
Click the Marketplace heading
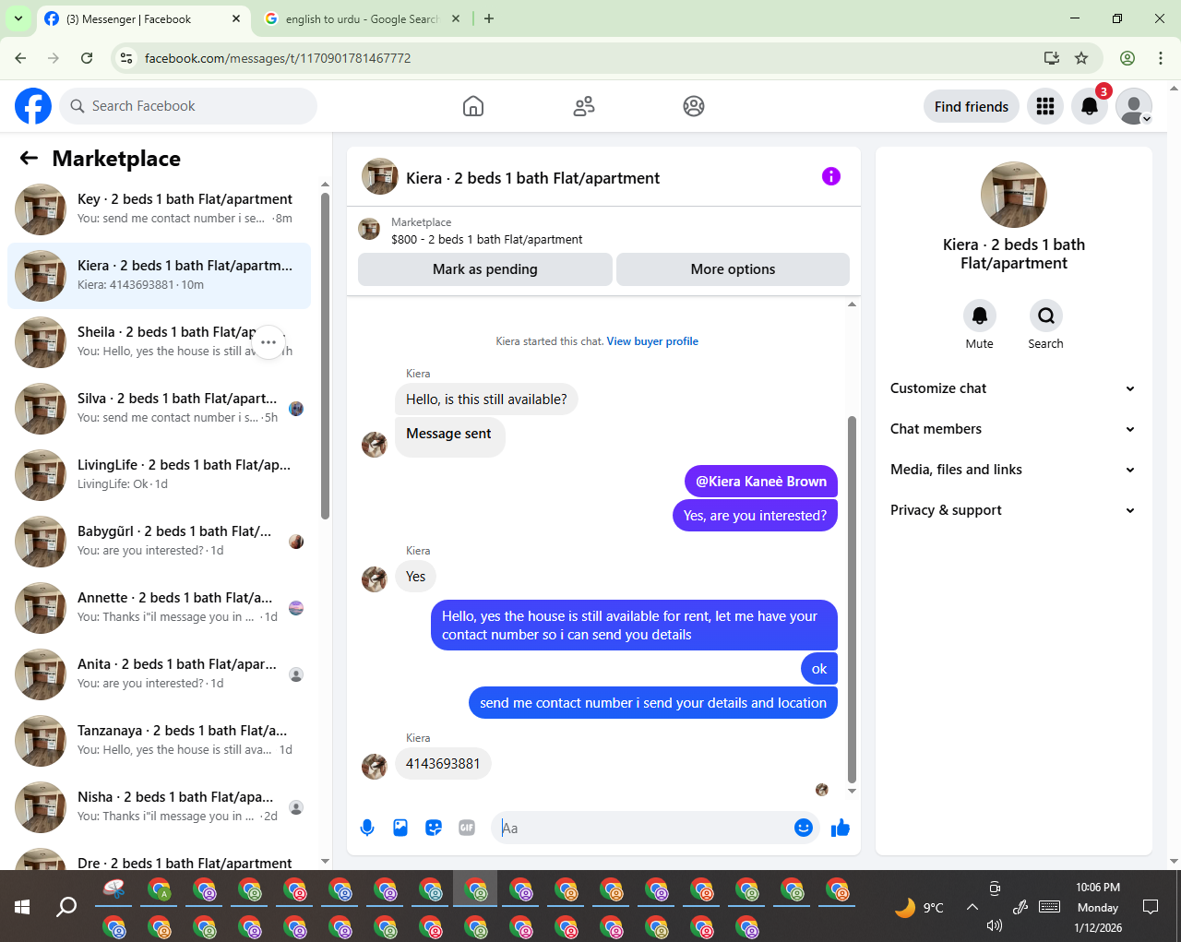(116, 159)
